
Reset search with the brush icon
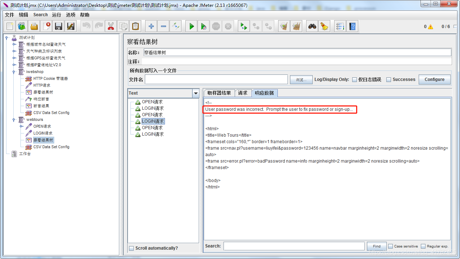click(x=325, y=26)
